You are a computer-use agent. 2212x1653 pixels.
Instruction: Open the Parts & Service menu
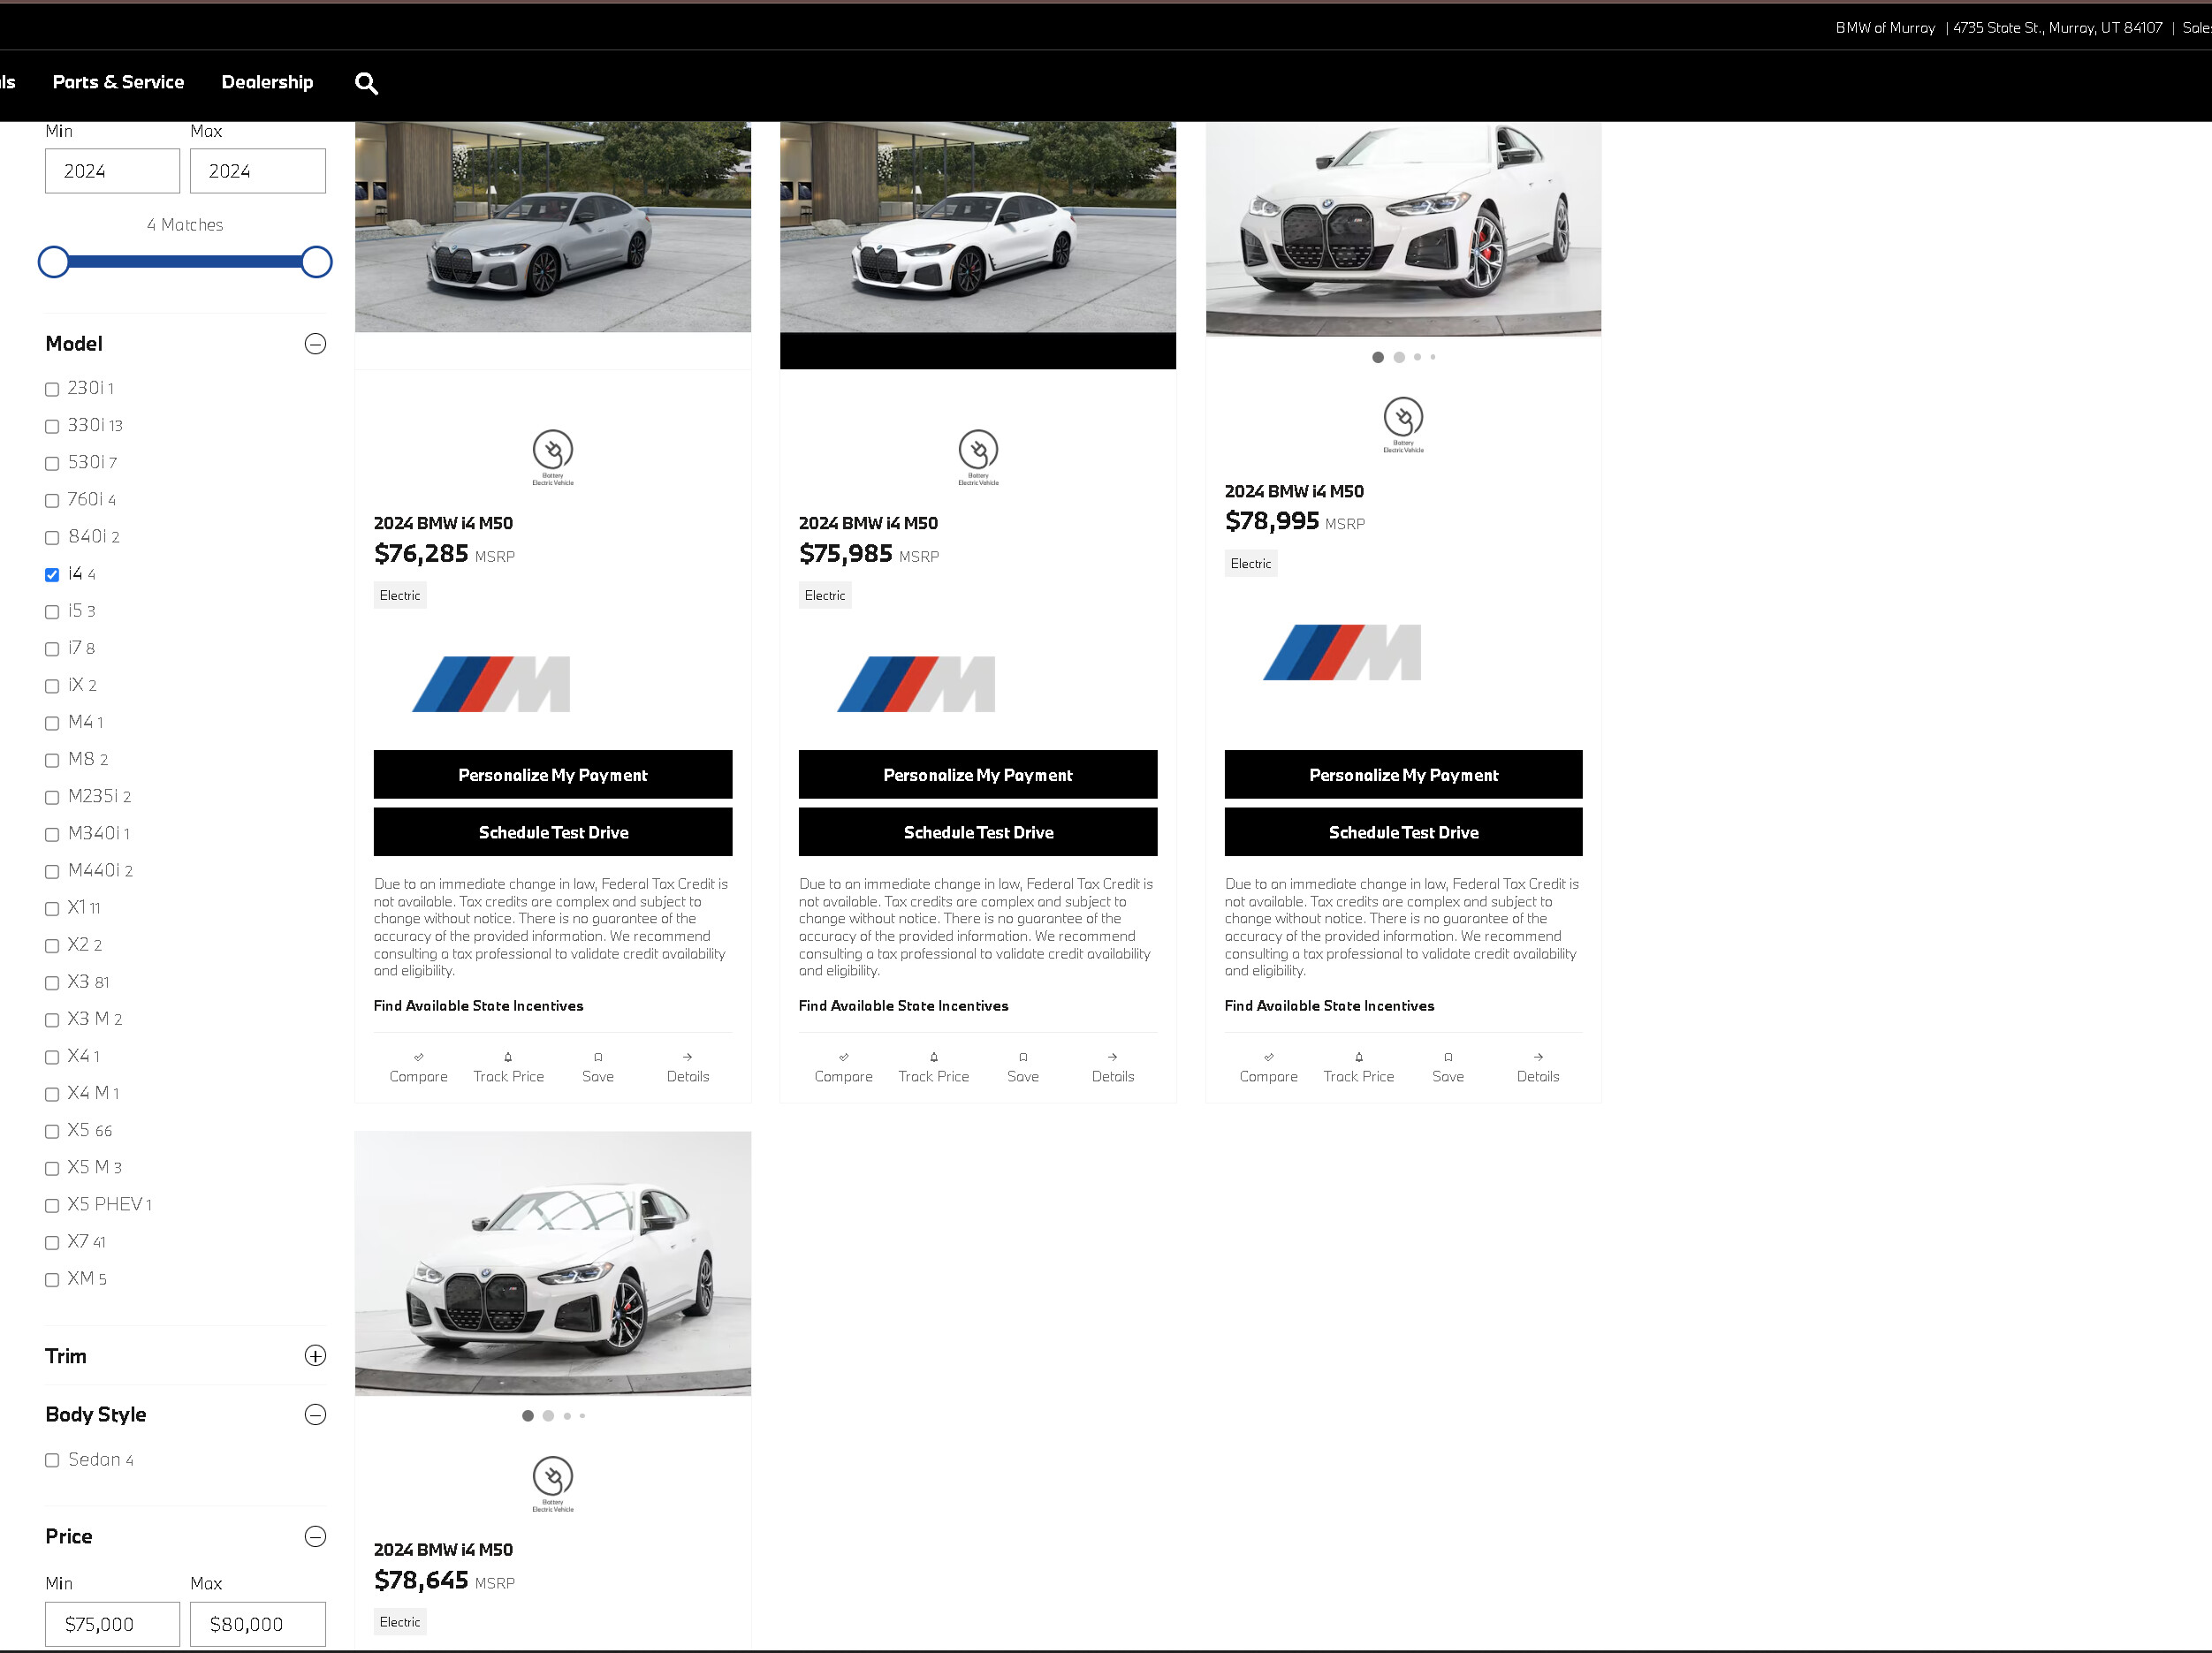(x=118, y=82)
